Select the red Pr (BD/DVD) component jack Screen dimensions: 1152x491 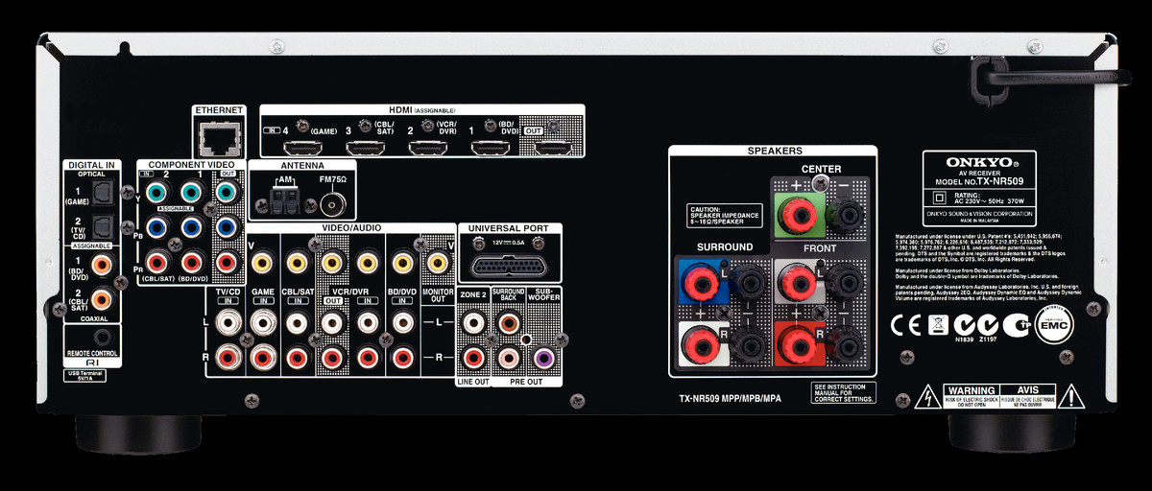pos(193,262)
